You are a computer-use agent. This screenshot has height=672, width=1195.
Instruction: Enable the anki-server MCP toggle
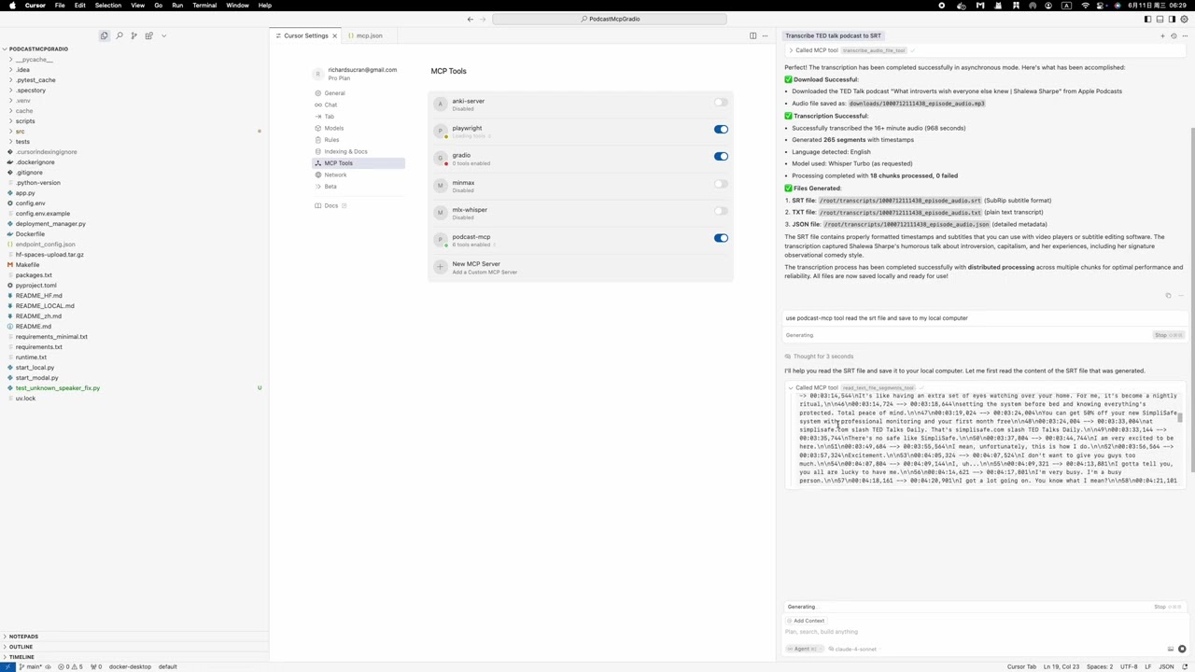721,103
